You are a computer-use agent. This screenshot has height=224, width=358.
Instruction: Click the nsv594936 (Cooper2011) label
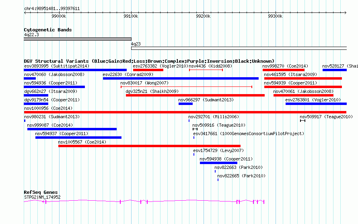(x=51, y=83)
